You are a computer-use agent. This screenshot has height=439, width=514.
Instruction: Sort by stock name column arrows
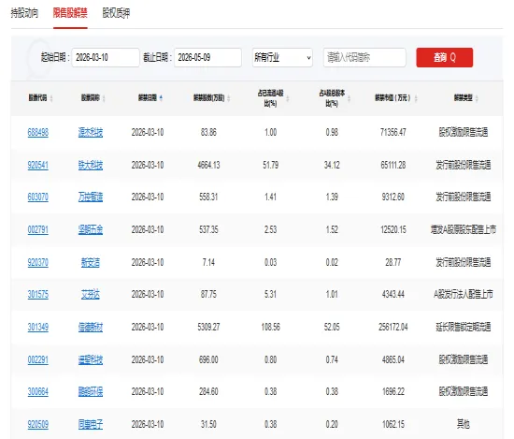coord(104,98)
